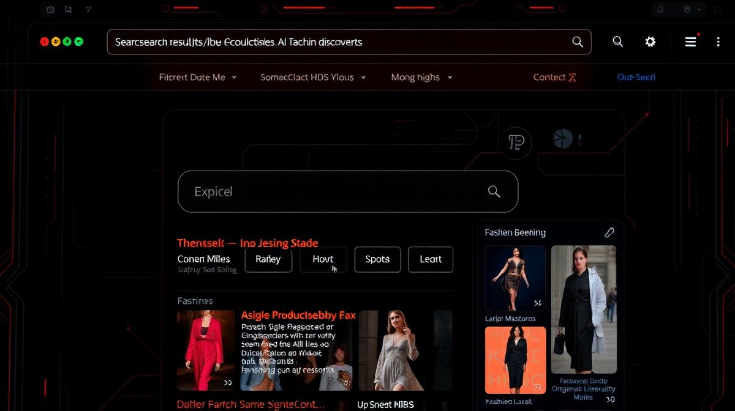Viewport: 735px width, 411px height.
Task: Focus the top address search bar
Action: [349, 42]
